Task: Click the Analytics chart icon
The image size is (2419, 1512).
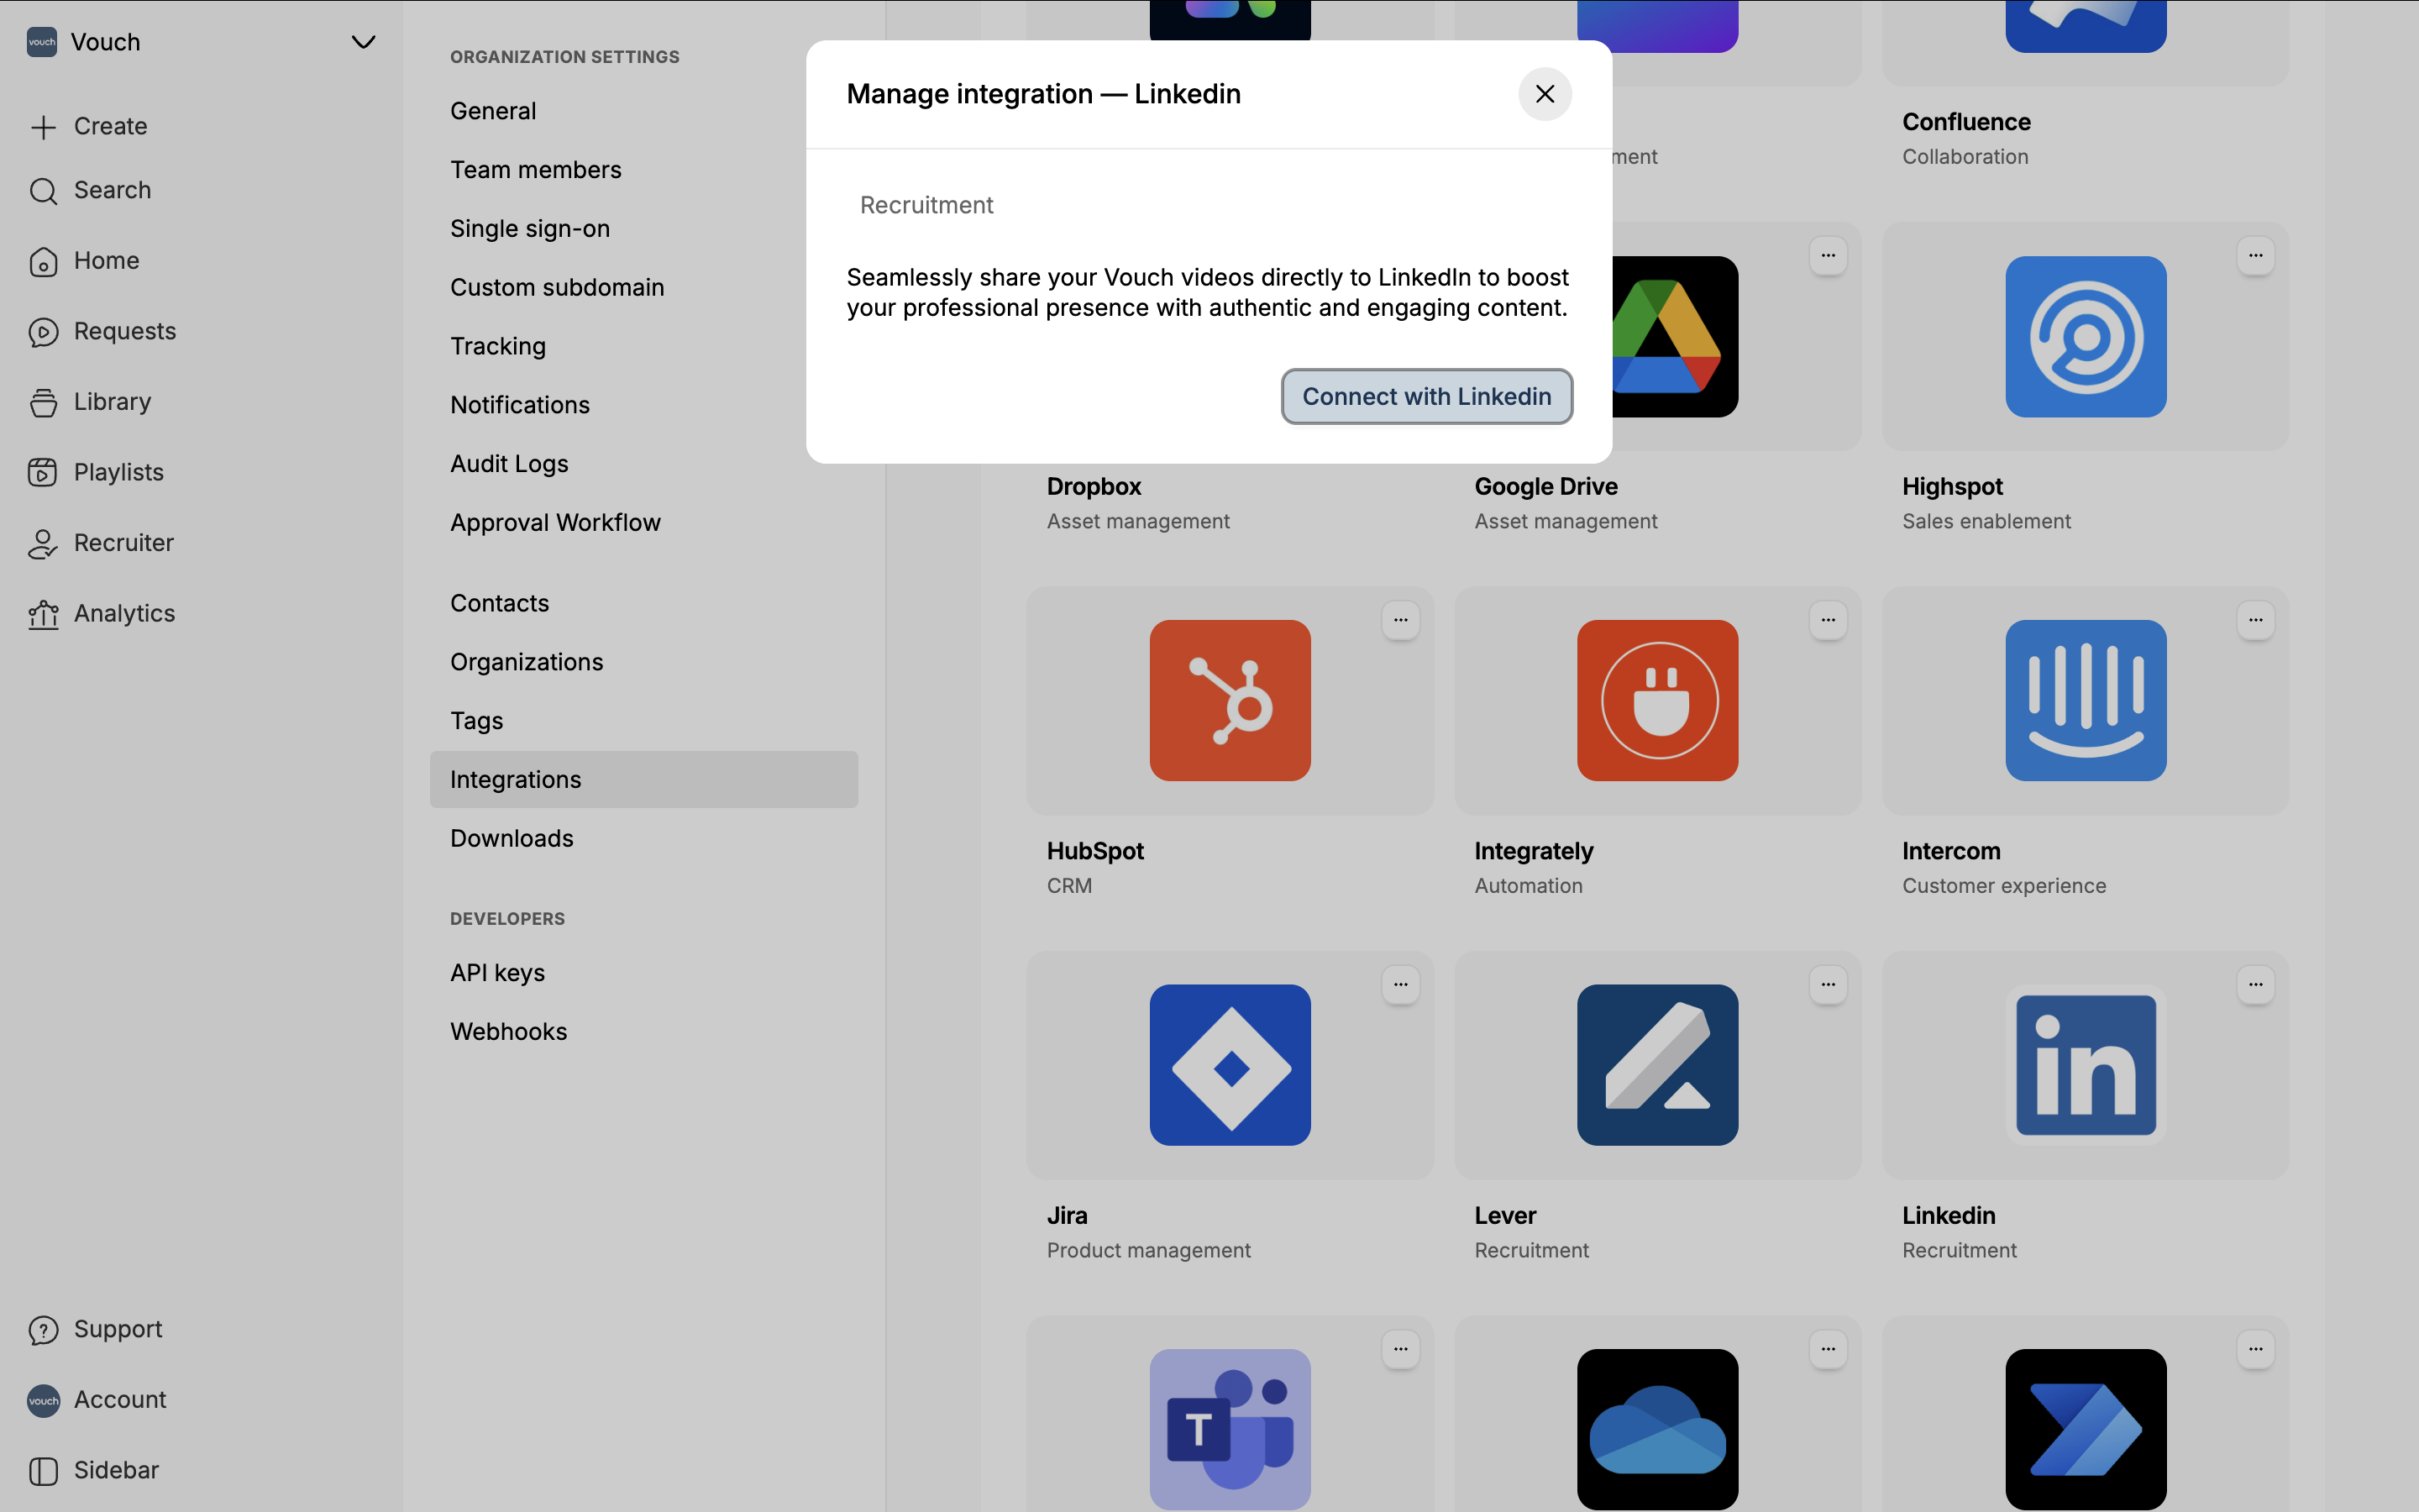Action: pos(43,614)
